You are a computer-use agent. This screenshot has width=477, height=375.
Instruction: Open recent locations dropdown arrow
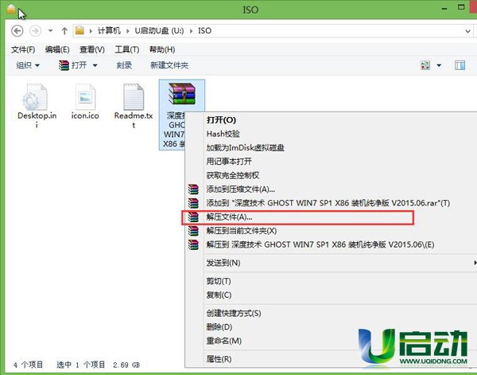coord(51,31)
